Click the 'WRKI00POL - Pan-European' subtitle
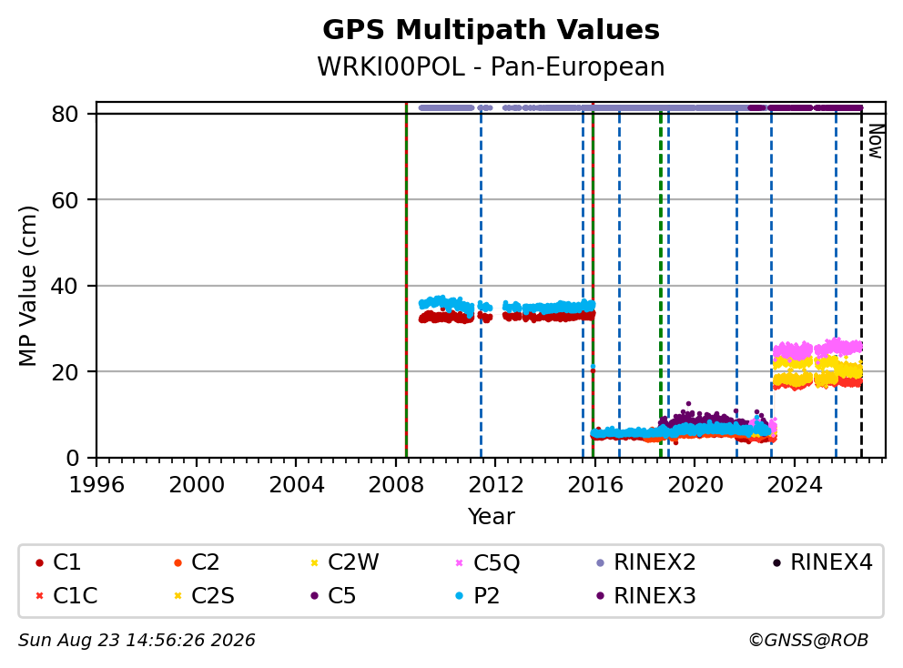903x668 pixels. (492, 66)
